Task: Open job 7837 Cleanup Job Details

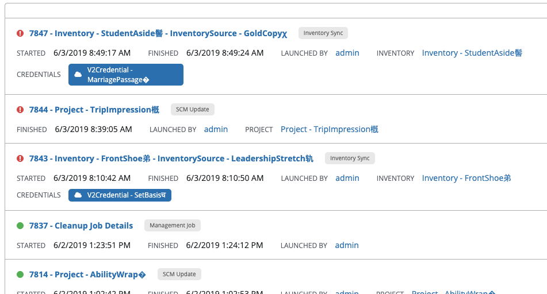Action: click(x=81, y=226)
